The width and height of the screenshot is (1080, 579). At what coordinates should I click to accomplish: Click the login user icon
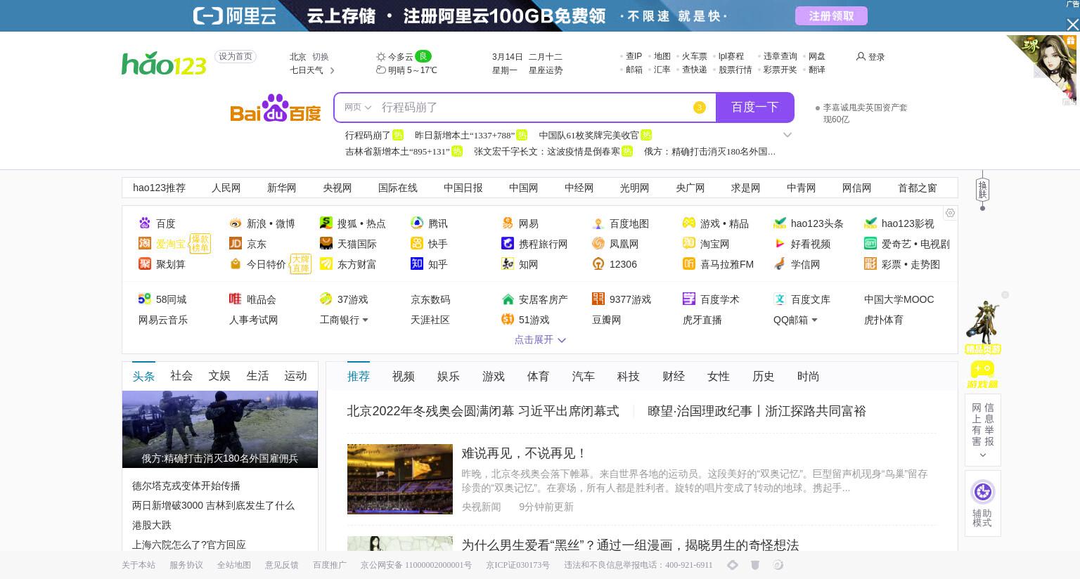(861, 56)
